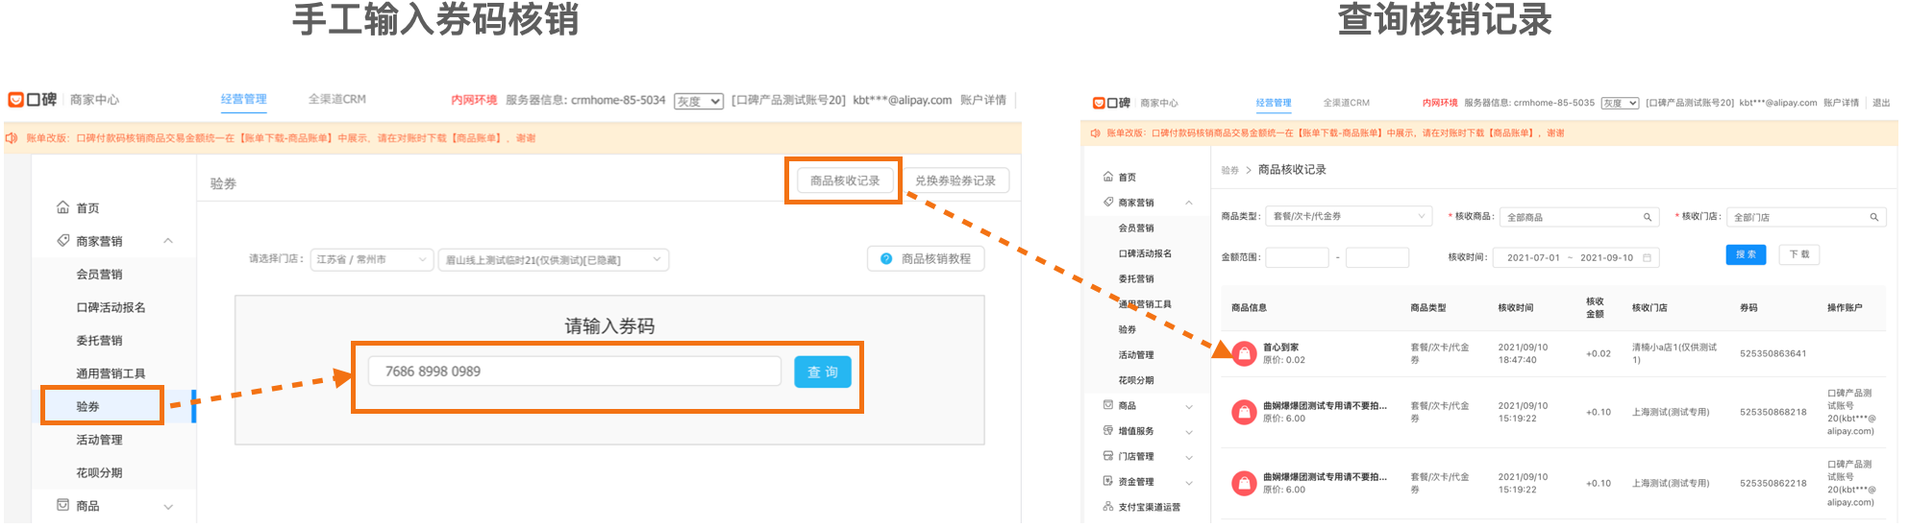Image resolution: width=1909 pixels, height=528 pixels.
Task: Click the Koubei logo in the right screenshot
Action: coord(1112,103)
